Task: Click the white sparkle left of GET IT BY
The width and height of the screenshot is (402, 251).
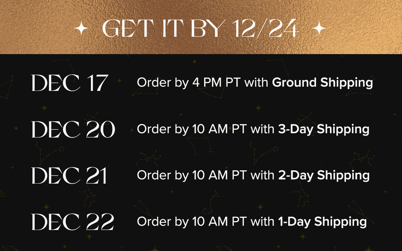Action: (x=82, y=29)
